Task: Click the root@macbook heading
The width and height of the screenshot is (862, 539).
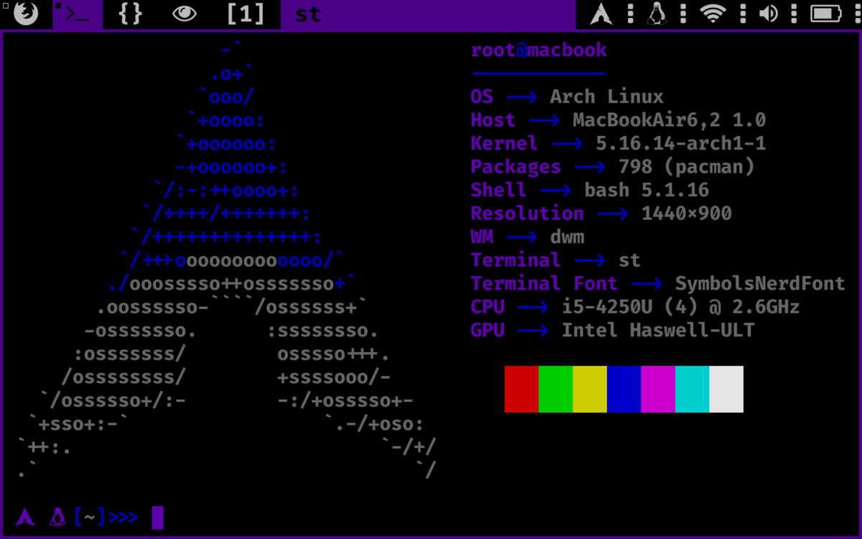Action: [x=539, y=50]
